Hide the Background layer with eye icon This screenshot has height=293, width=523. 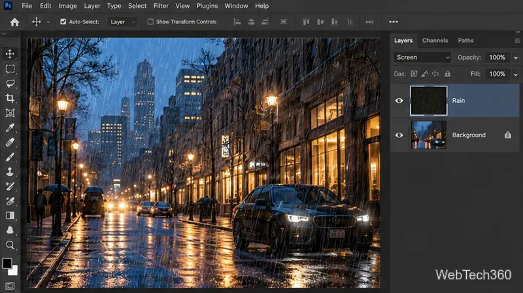pos(399,135)
